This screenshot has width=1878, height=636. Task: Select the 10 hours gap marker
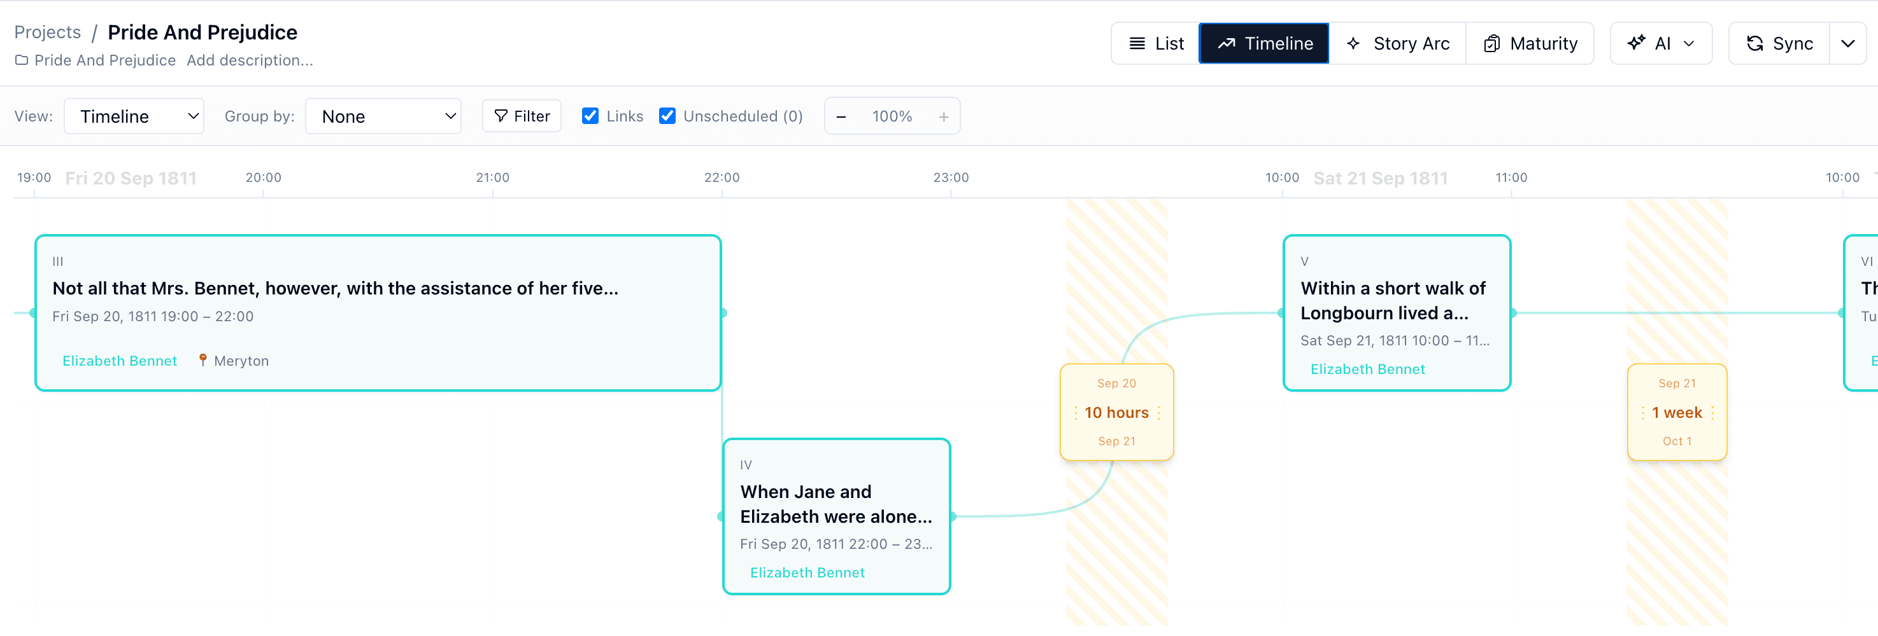coord(1117,412)
